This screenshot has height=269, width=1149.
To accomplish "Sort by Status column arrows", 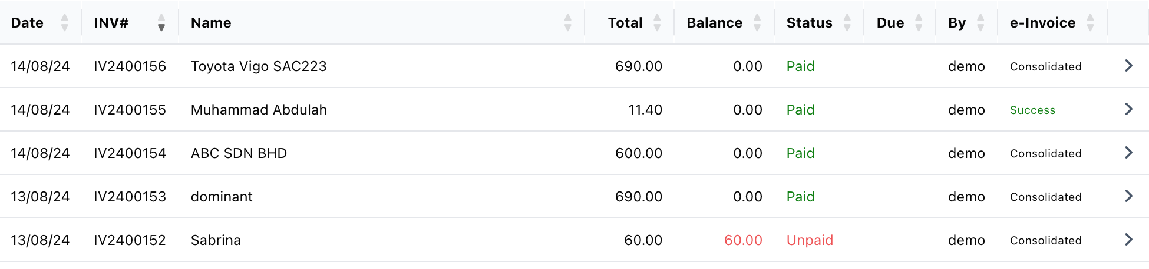I will tap(847, 23).
